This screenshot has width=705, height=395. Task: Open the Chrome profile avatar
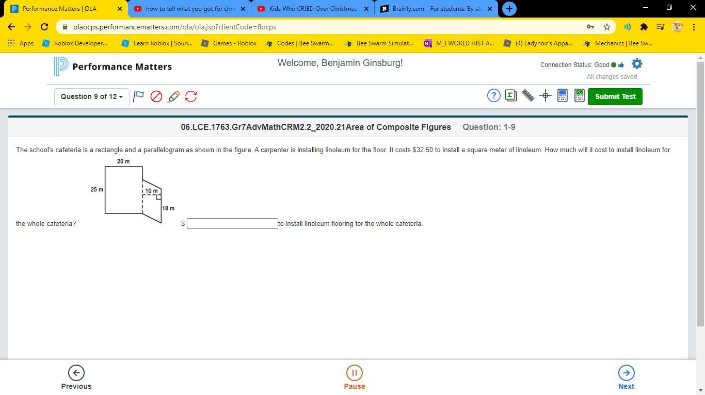pos(677,27)
